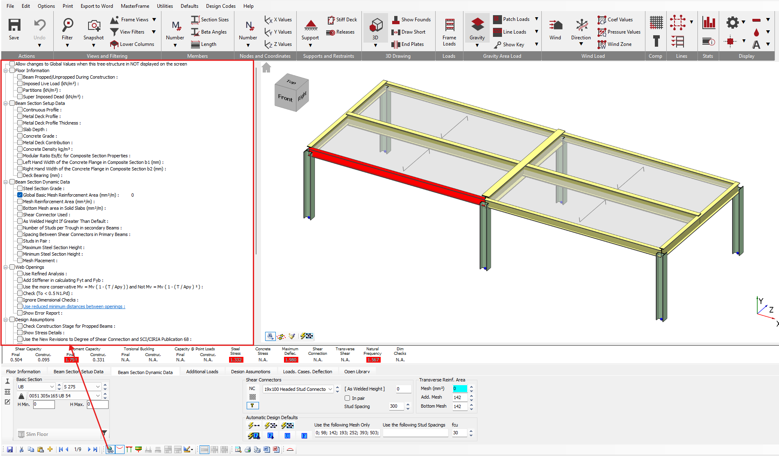This screenshot has height=456, width=779.
Task: Switch to the Floor Information tab
Action: pyautogui.click(x=23, y=372)
